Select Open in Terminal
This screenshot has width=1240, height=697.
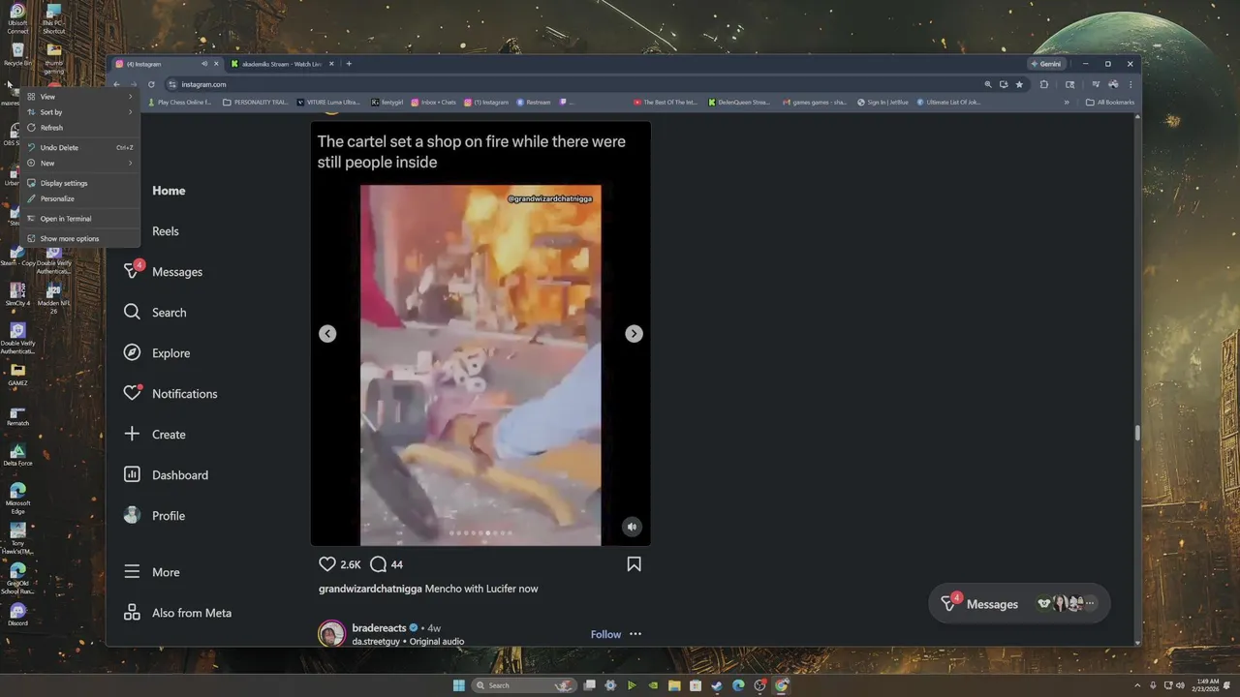point(80,219)
